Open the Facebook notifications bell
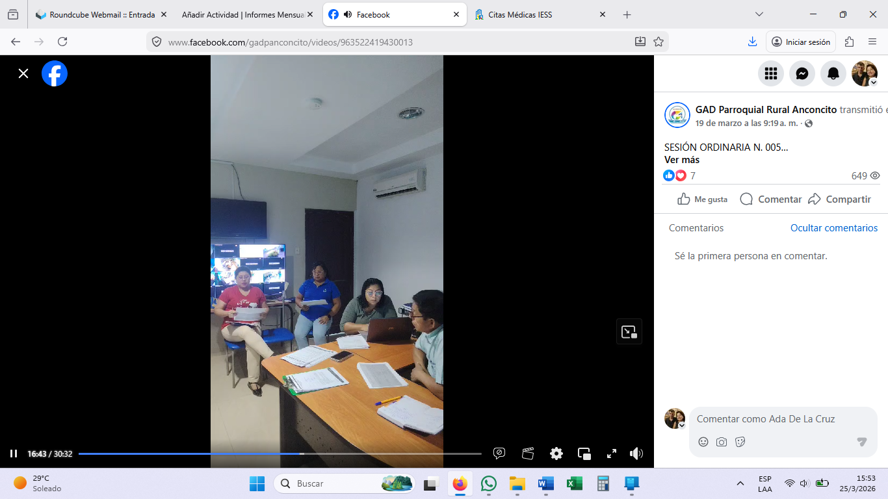This screenshot has width=888, height=499. (833, 73)
